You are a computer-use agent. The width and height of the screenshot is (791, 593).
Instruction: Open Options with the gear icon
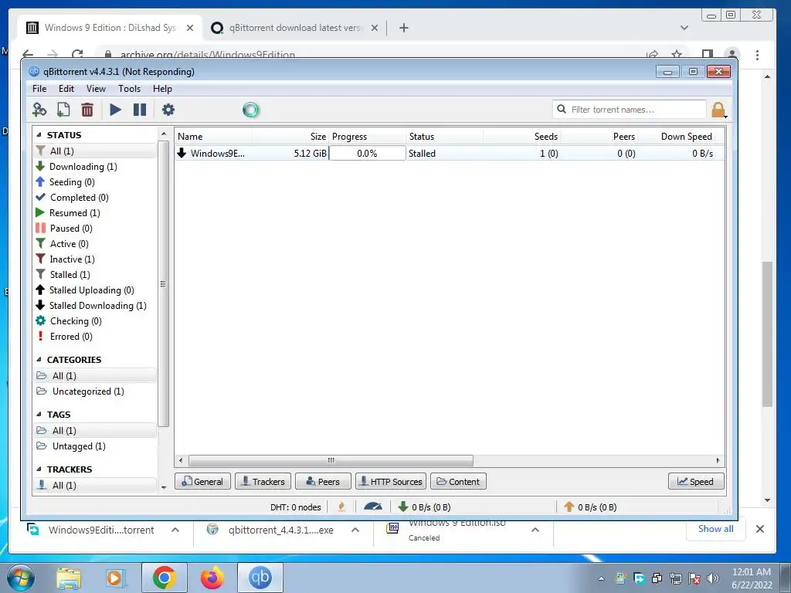pos(168,110)
